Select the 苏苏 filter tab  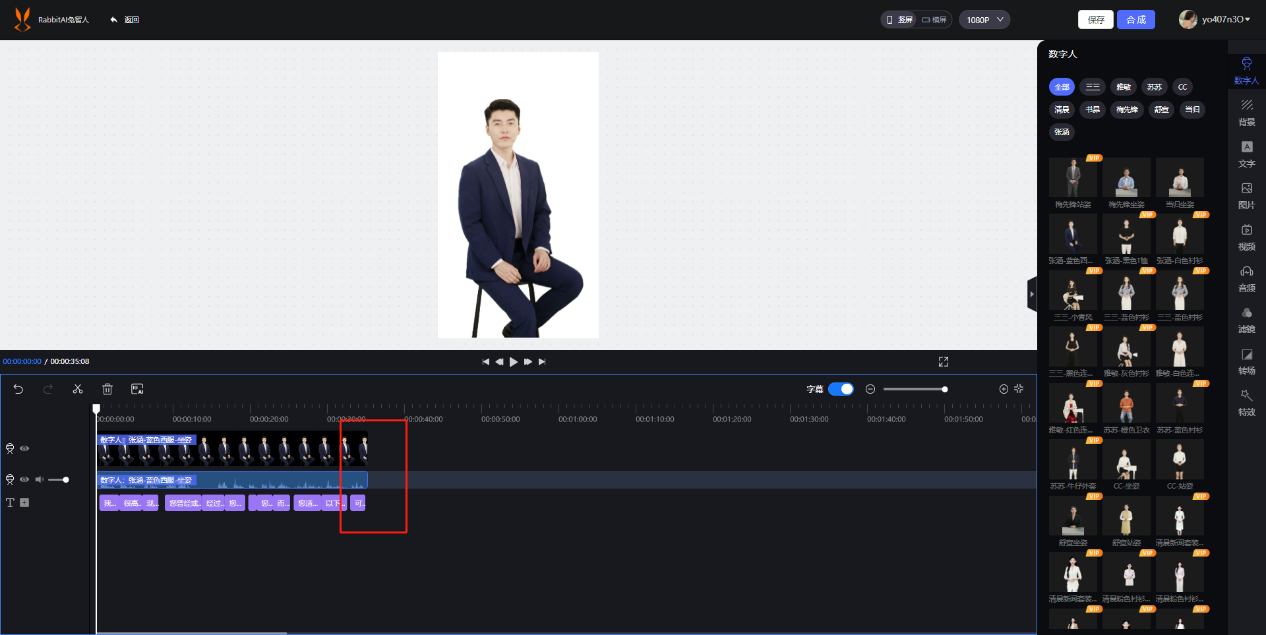click(1154, 87)
